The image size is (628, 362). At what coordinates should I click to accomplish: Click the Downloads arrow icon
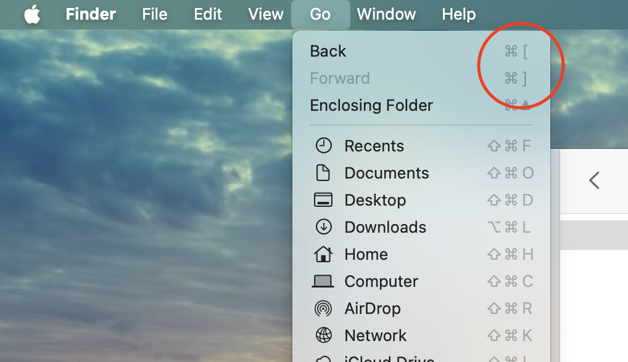pos(323,227)
